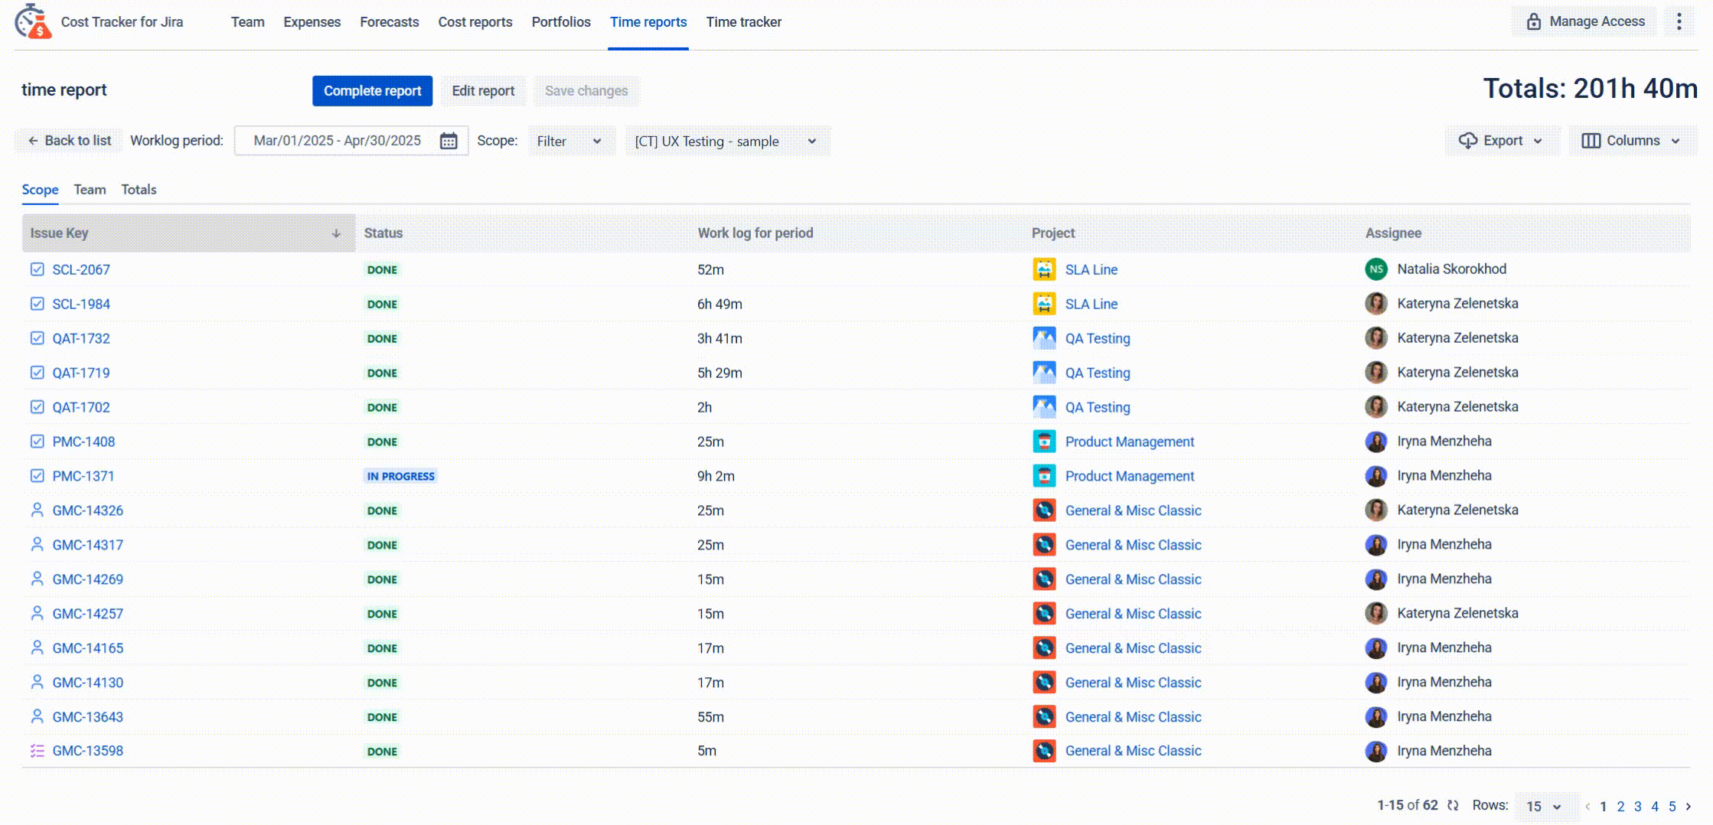Open Product Management project link in PMC-1371 row
The width and height of the screenshot is (1713, 825).
point(1130,476)
